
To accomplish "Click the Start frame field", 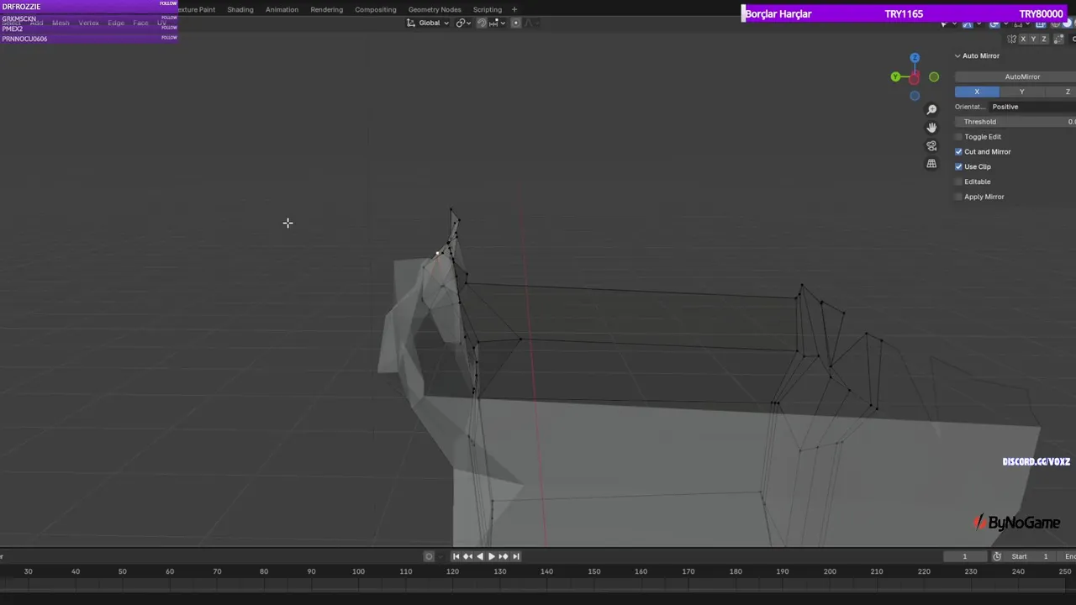I will (x=1031, y=556).
